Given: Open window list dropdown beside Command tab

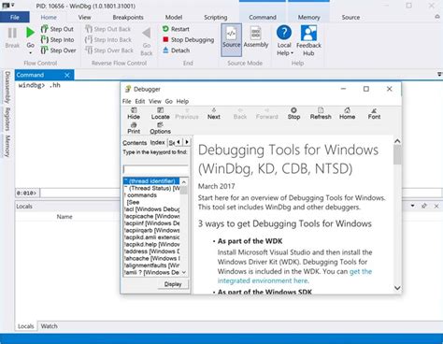Looking at the screenshot, I should tap(439, 74).
